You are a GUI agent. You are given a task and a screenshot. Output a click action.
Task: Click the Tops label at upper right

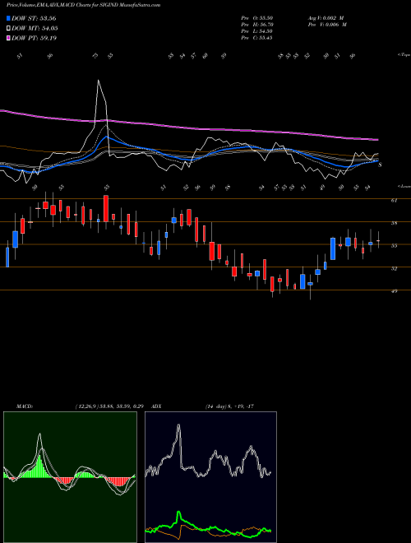pyautogui.click(x=404, y=55)
